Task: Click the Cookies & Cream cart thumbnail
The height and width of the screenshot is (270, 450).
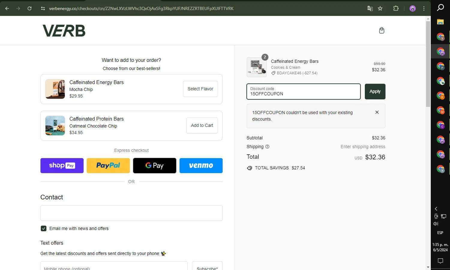Action: [x=256, y=67]
